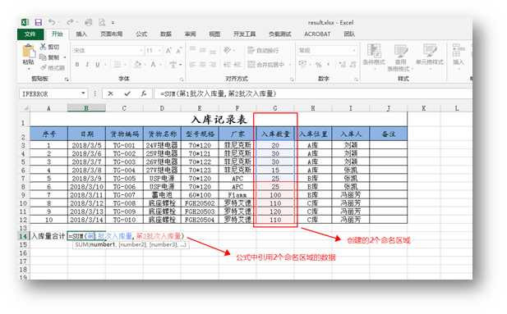Click the Insert Function fx button
Screen dimensions: 507x314
[x=144, y=93]
